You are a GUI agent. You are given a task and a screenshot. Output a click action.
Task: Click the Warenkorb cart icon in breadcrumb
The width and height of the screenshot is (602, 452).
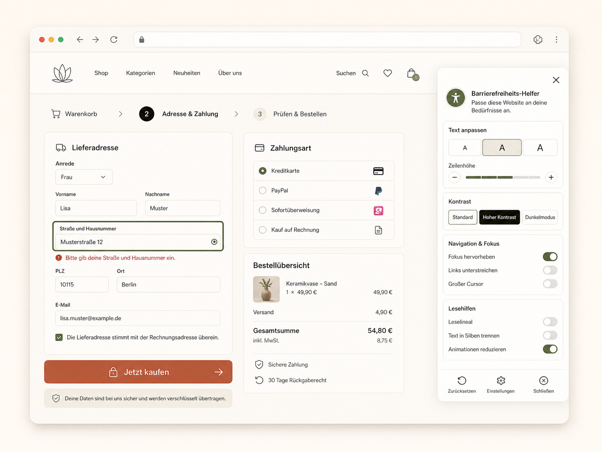(x=56, y=114)
